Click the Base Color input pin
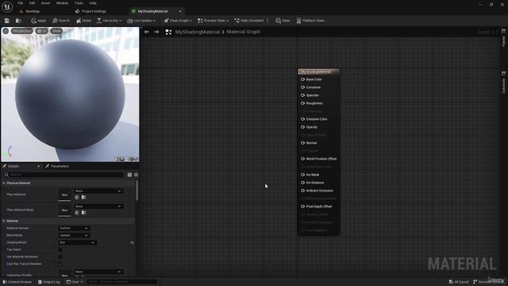 point(302,79)
